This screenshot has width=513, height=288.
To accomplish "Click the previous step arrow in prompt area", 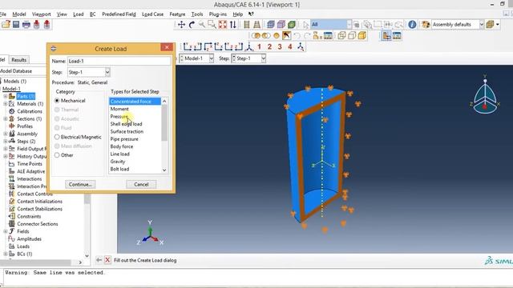I will [99, 260].
